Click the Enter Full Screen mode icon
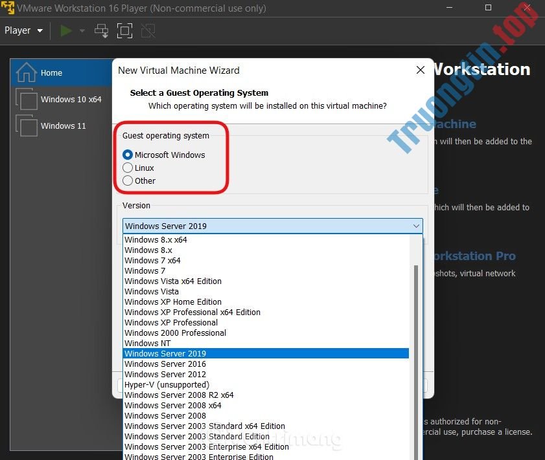This screenshot has height=460, width=545. point(124,30)
